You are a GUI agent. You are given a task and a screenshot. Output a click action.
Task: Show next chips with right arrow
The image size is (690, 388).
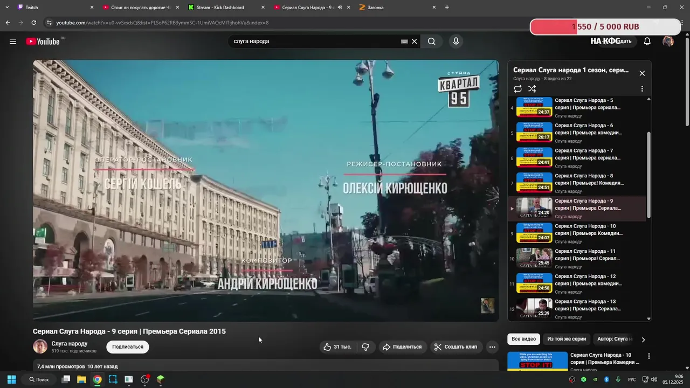pyautogui.click(x=643, y=339)
